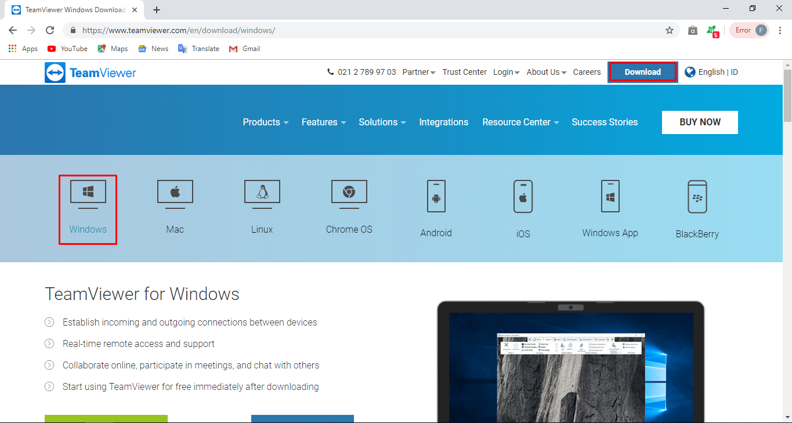Click 'Collaborate online, participate in meetings' line

(x=191, y=365)
